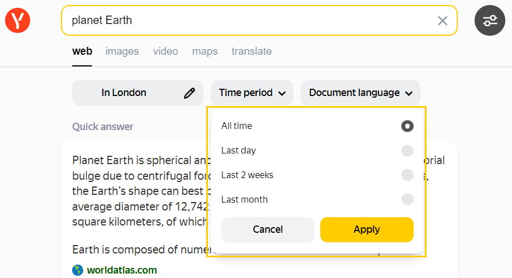The height and width of the screenshot is (278, 512).
Task: Select the All time radio option
Action: tap(407, 126)
